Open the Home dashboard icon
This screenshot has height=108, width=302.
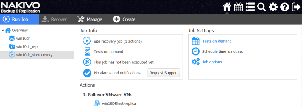click(x=227, y=7)
